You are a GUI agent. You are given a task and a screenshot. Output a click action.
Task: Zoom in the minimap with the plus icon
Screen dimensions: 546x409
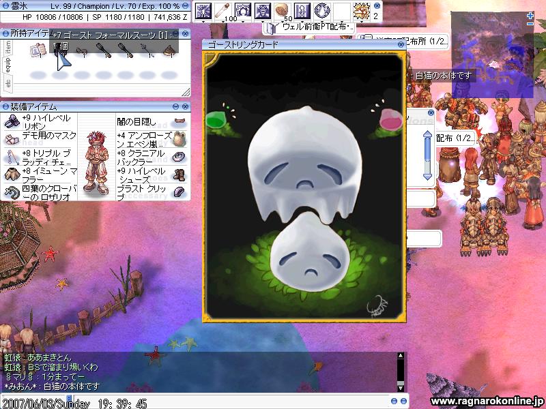click(x=530, y=16)
